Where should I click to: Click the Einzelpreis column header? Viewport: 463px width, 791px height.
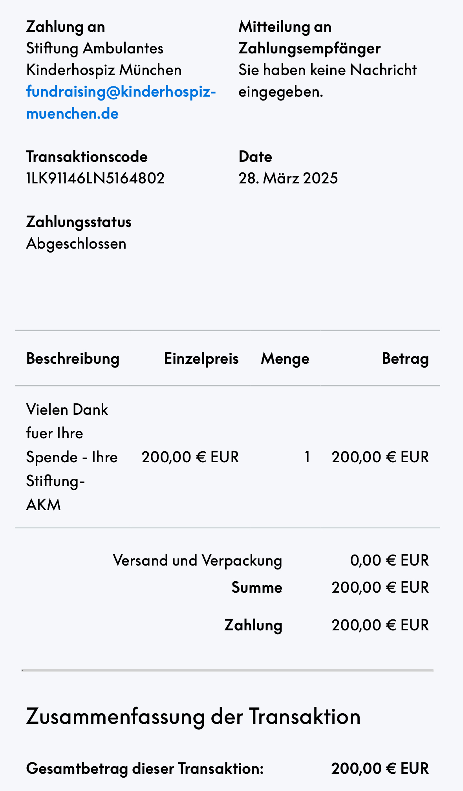[x=201, y=359]
